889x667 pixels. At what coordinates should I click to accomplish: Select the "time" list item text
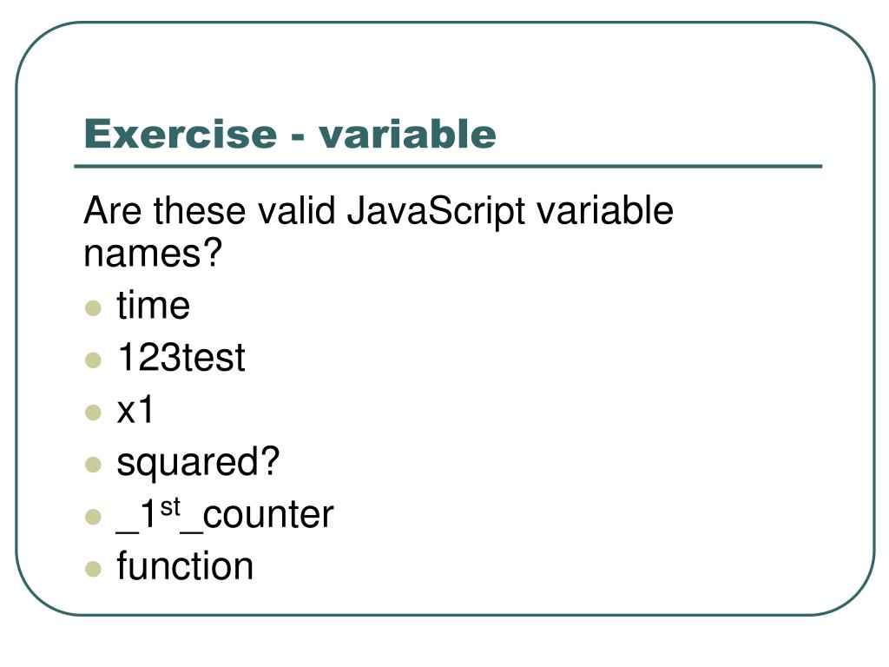[x=153, y=306]
